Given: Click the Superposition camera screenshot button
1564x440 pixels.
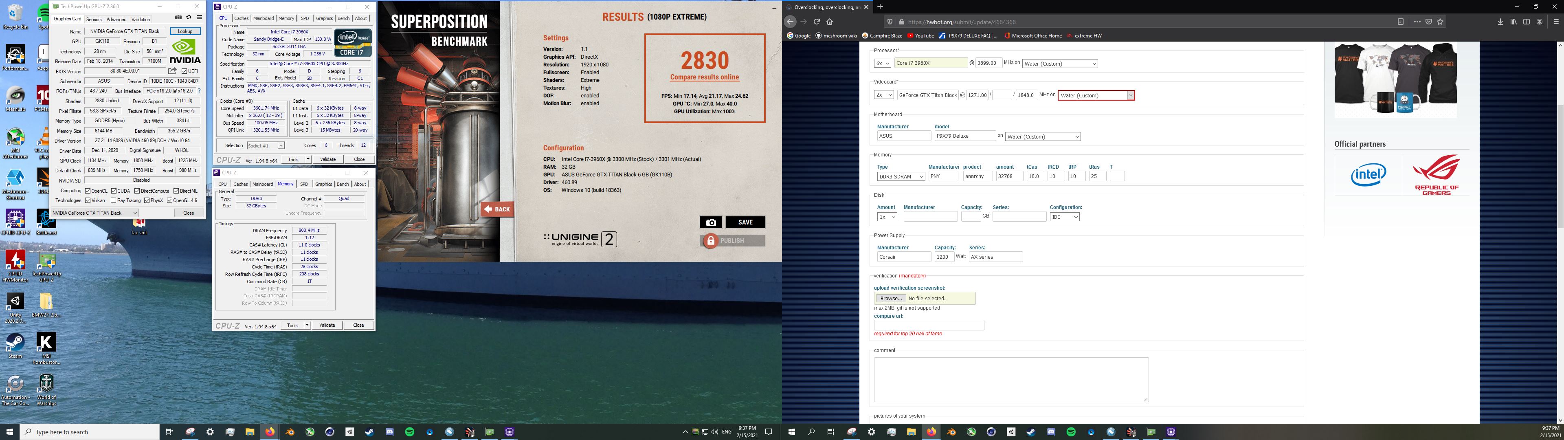Looking at the screenshot, I should 710,222.
